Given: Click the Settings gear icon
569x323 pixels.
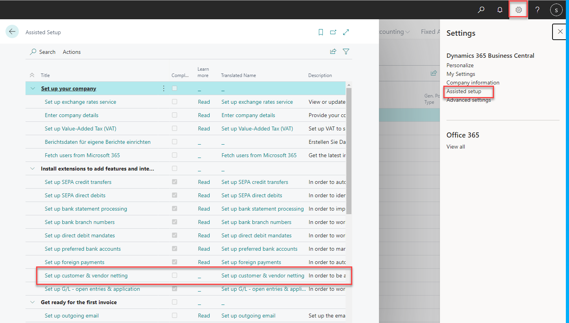Looking at the screenshot, I should click(518, 9).
